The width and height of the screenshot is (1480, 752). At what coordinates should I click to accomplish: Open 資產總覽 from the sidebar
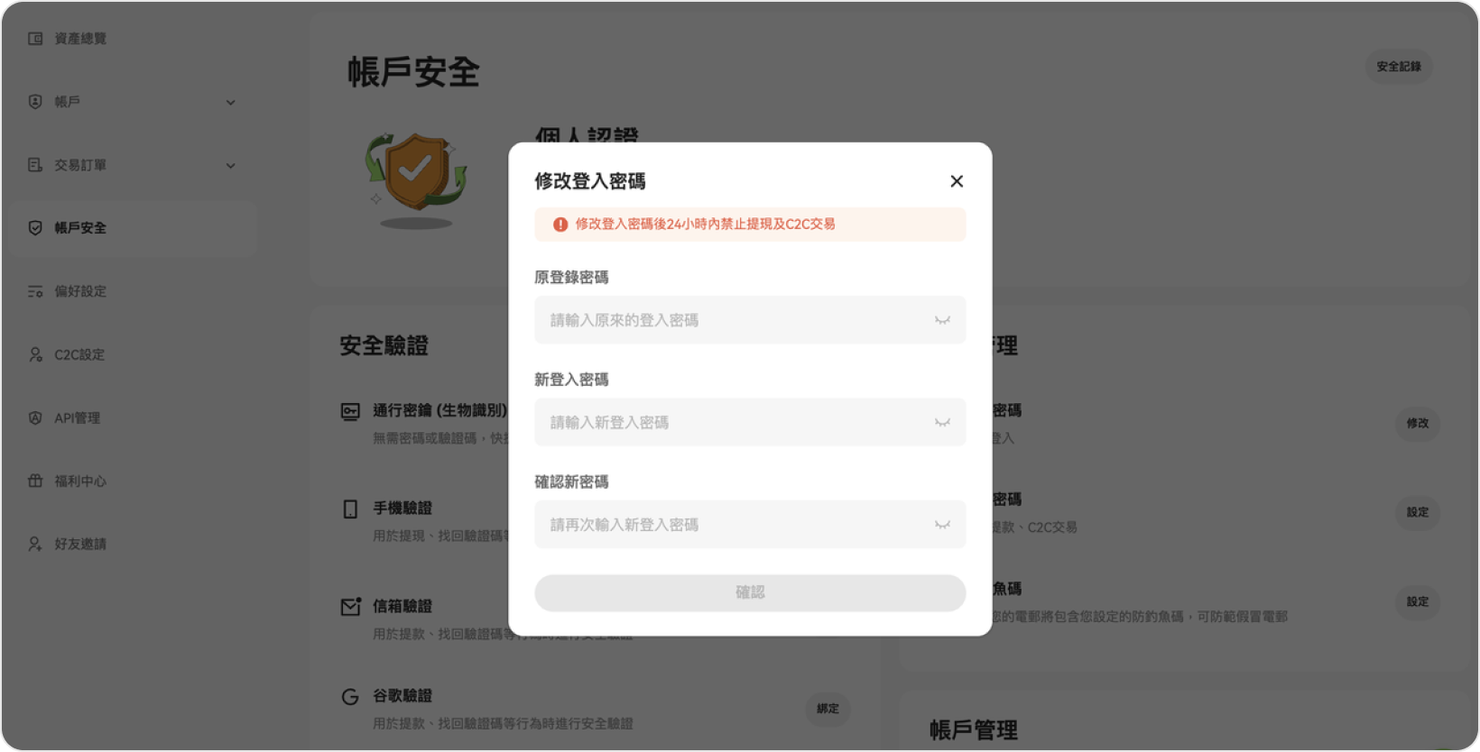[x=79, y=39]
